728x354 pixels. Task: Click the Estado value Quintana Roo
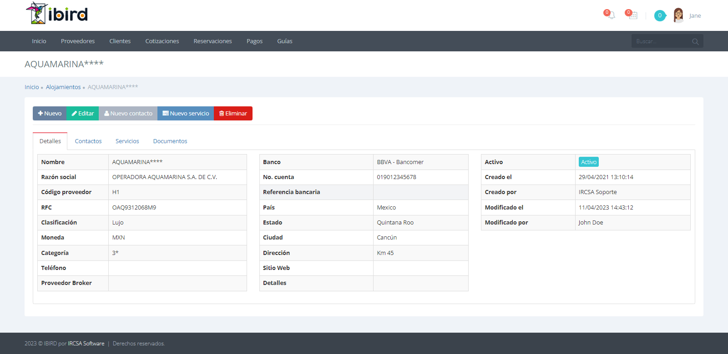395,222
